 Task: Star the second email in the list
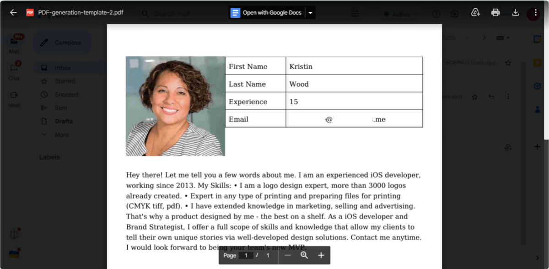pos(474,97)
